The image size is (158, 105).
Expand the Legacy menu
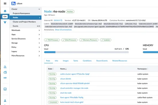[x=39, y=51]
